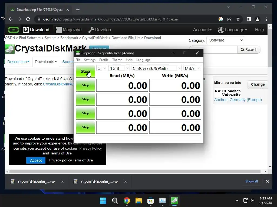277x207 pixels.
Task: Bookmark this page with the star icon
Action: (238, 19)
